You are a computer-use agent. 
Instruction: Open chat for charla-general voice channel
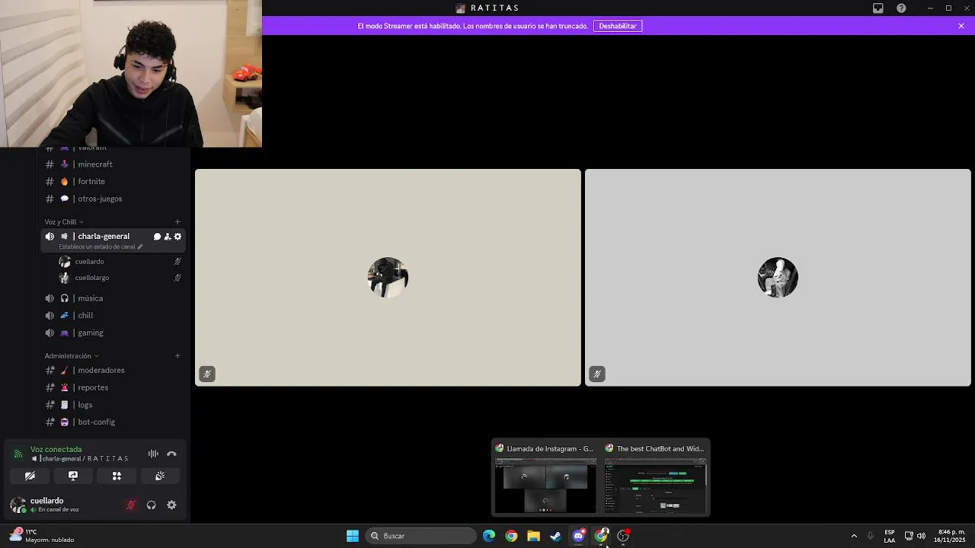click(x=157, y=237)
